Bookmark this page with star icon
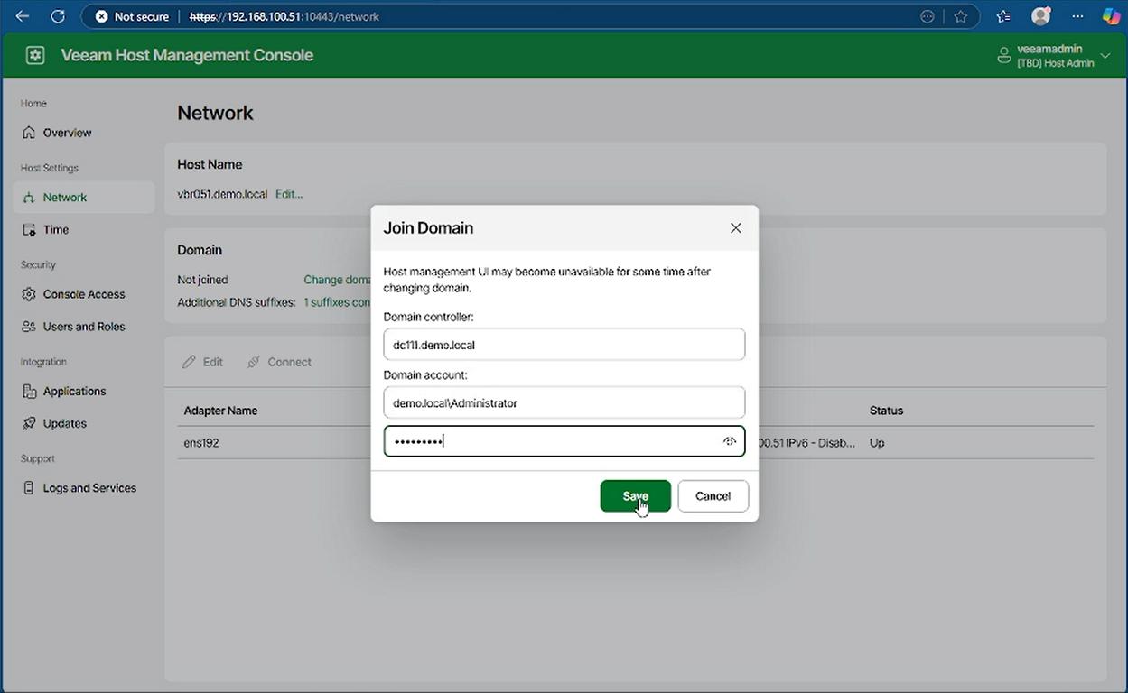The width and height of the screenshot is (1128, 693). pyautogui.click(x=960, y=16)
